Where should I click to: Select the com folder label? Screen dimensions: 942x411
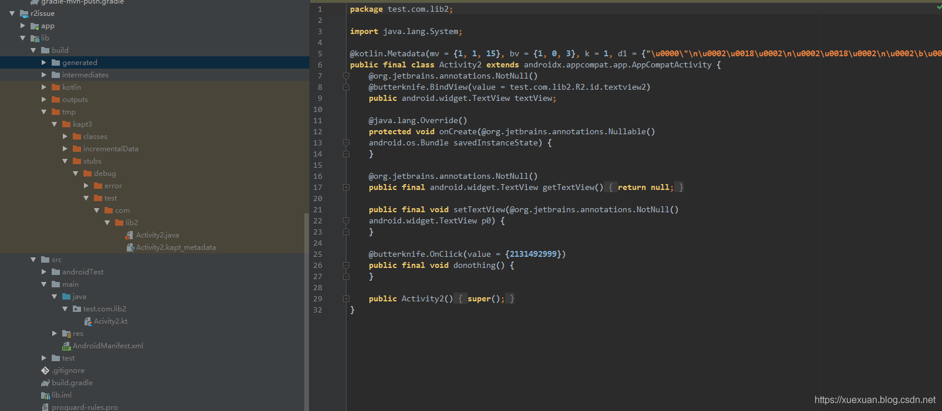[122, 210]
